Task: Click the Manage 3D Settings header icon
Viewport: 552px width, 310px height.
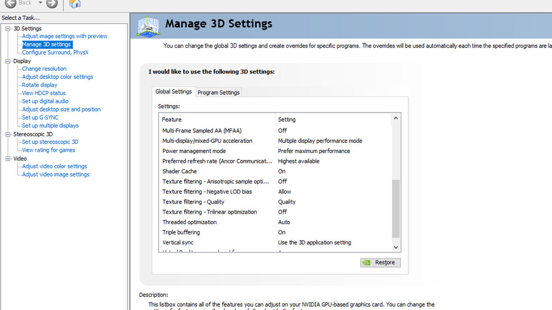Action: point(148,25)
